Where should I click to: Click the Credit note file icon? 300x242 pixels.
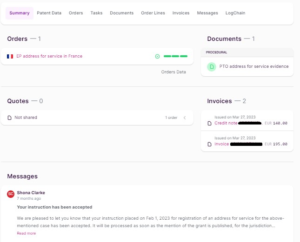[210, 123]
